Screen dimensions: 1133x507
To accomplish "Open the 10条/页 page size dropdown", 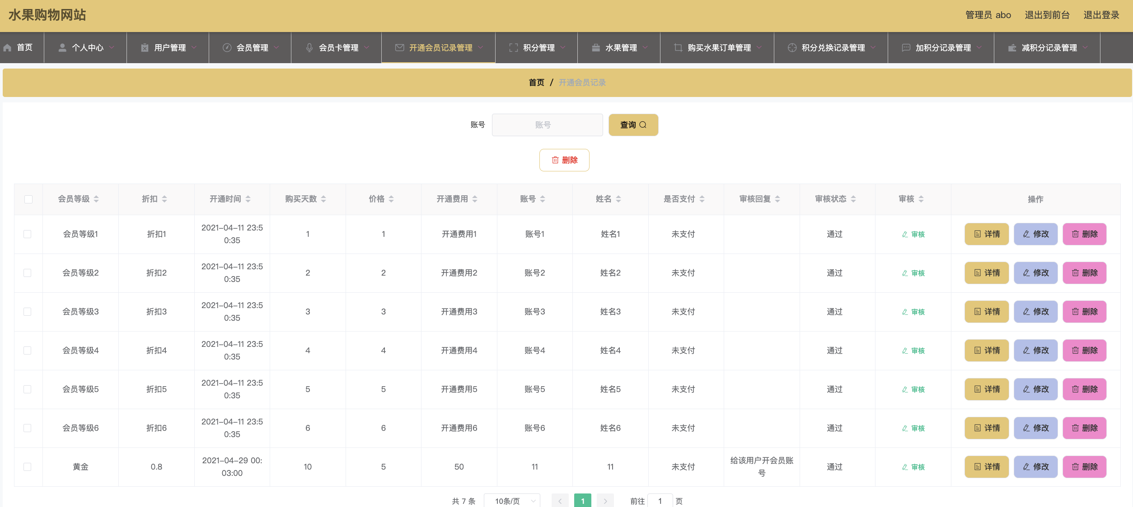I will [x=512, y=501].
